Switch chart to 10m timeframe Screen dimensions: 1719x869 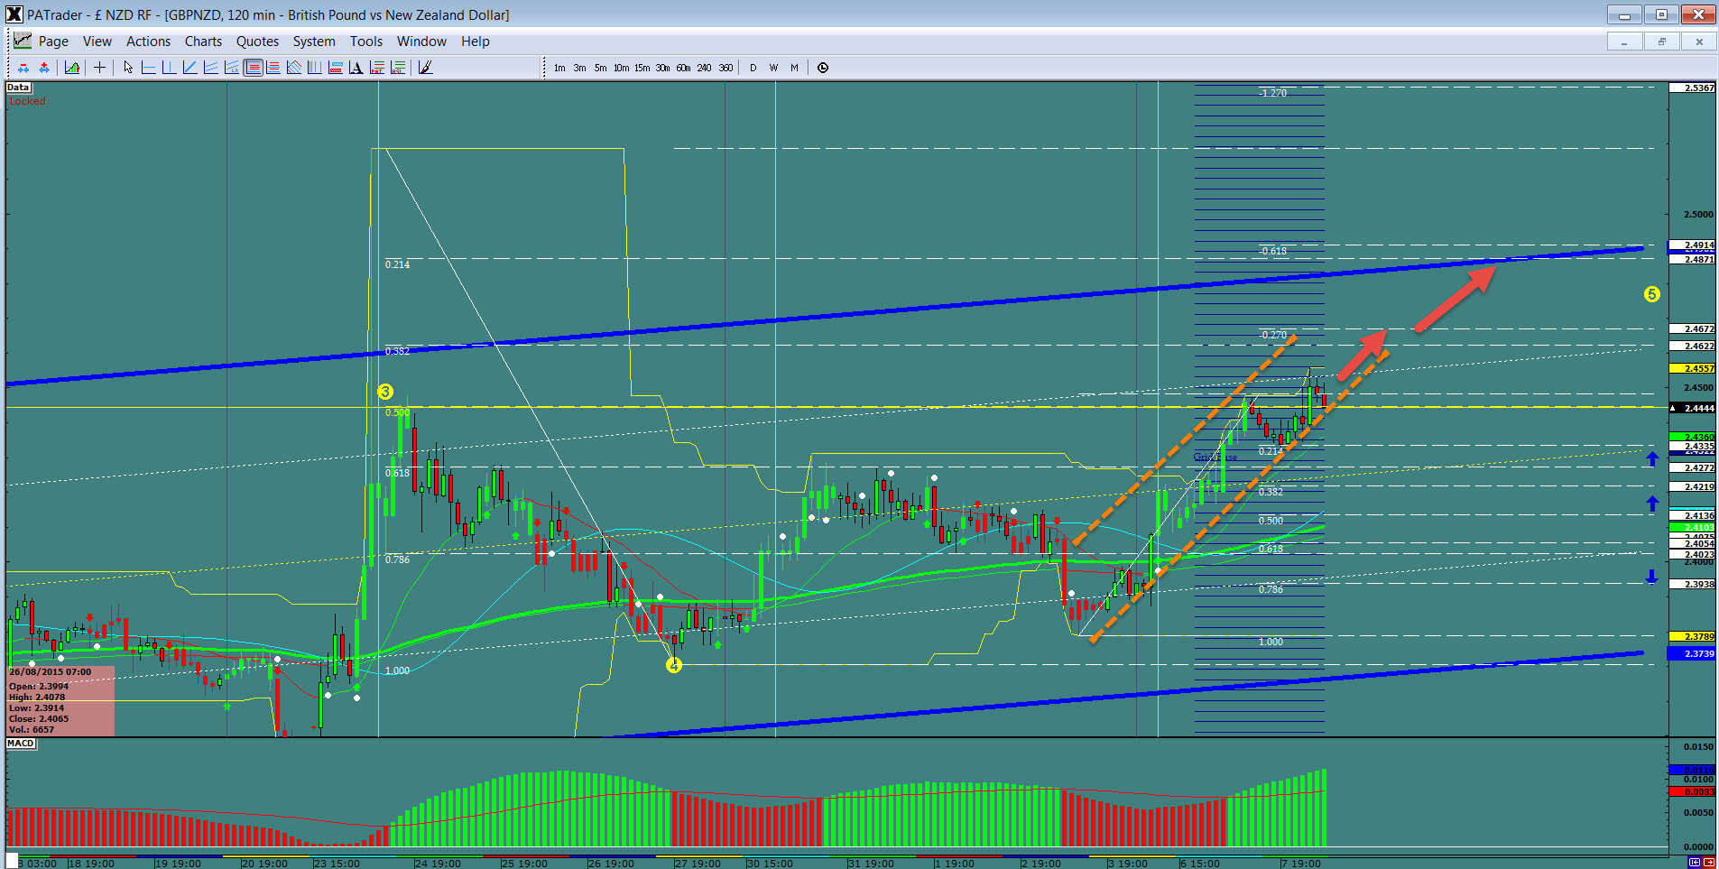point(622,68)
